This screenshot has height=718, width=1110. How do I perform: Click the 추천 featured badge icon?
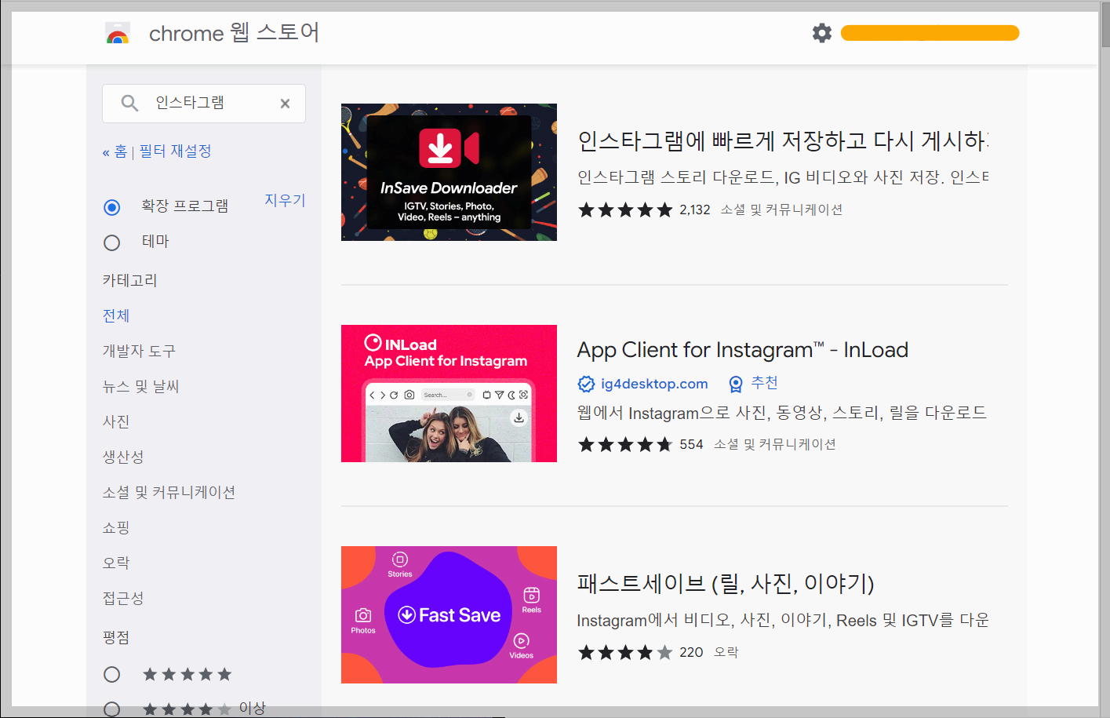click(x=736, y=384)
